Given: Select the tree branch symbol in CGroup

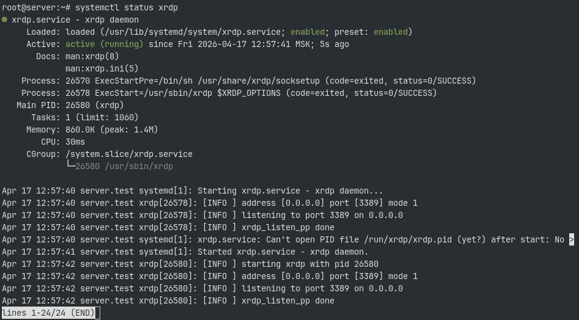Looking at the screenshot, I should tap(70, 166).
